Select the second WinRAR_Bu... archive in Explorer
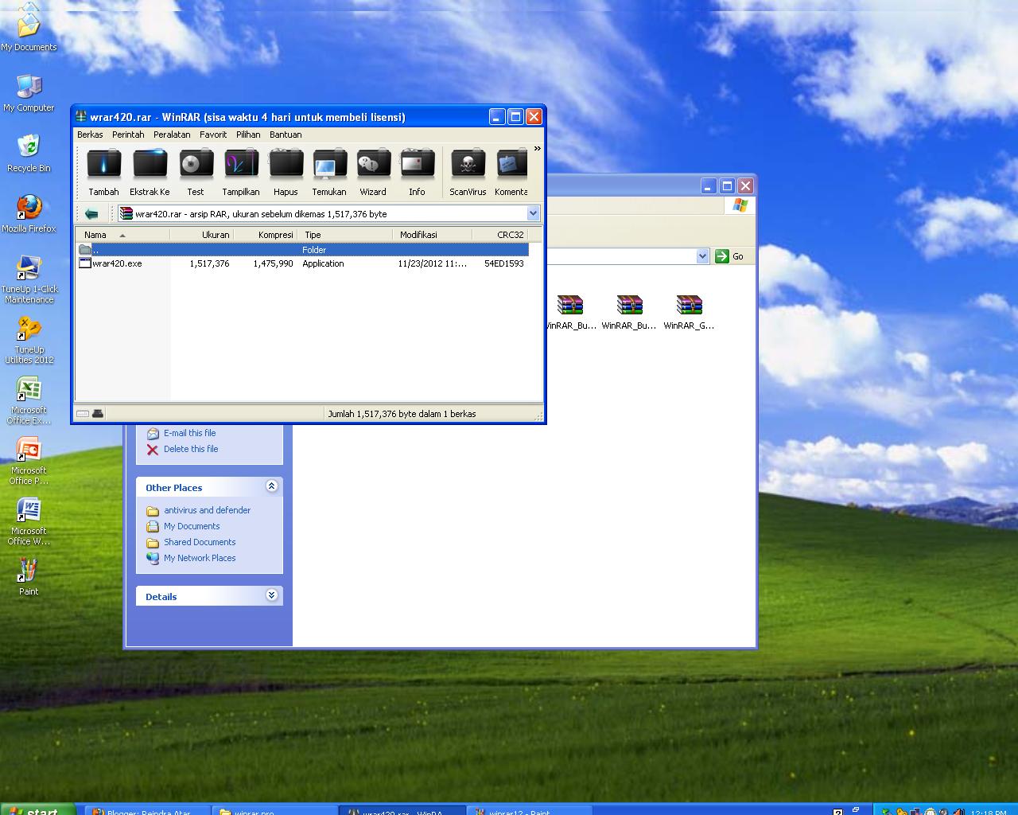 629,312
